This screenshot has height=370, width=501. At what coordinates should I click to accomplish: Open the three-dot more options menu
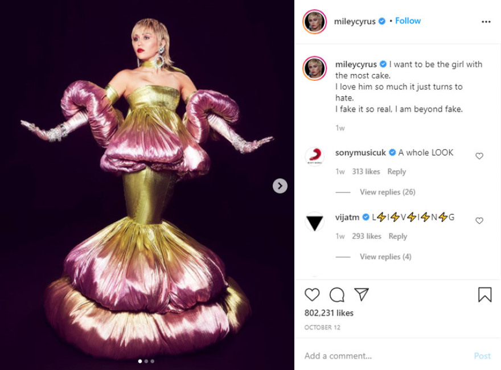(x=486, y=22)
